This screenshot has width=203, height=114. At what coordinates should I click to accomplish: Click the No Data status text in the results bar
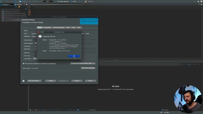pyautogui.click(x=92, y=110)
